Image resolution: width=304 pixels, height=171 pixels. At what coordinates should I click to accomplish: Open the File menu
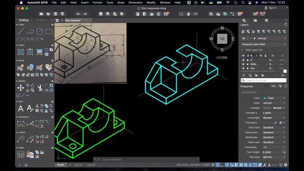pyautogui.click(x=54, y=2)
